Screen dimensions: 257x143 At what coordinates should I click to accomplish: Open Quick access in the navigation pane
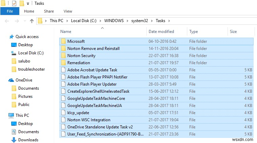pyautogui.click(x=27, y=37)
